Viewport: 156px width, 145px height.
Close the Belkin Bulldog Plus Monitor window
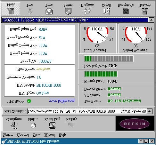coord(152,141)
